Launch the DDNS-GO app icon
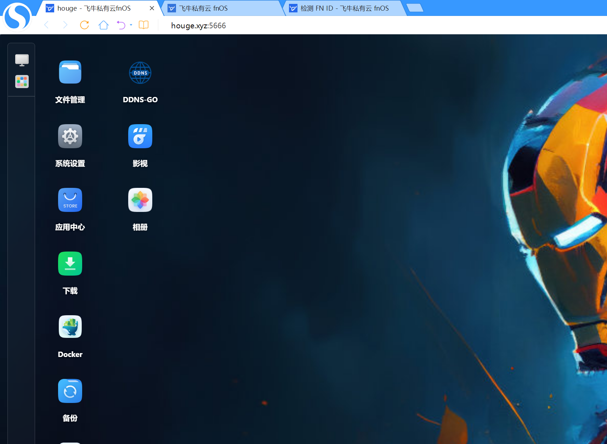This screenshot has width=607, height=444. (x=140, y=73)
